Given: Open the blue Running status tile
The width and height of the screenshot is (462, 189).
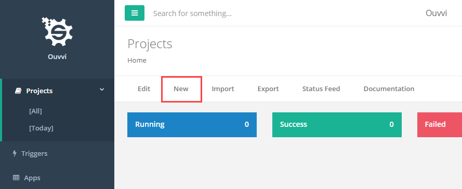Looking at the screenshot, I should pyautogui.click(x=192, y=124).
